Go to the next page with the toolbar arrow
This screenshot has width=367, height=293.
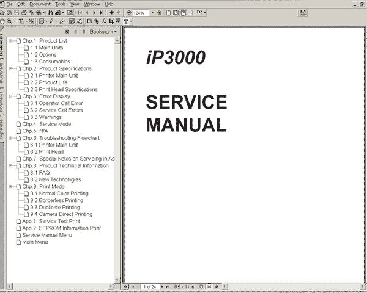tap(95, 13)
